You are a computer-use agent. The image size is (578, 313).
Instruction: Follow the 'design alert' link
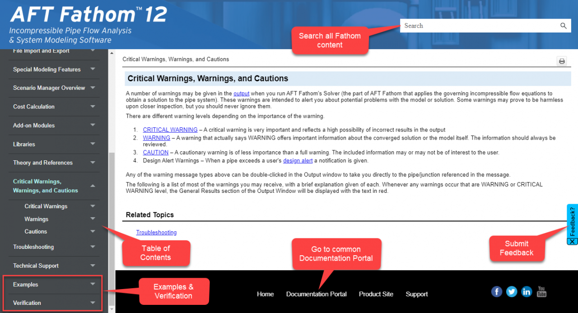[298, 160]
